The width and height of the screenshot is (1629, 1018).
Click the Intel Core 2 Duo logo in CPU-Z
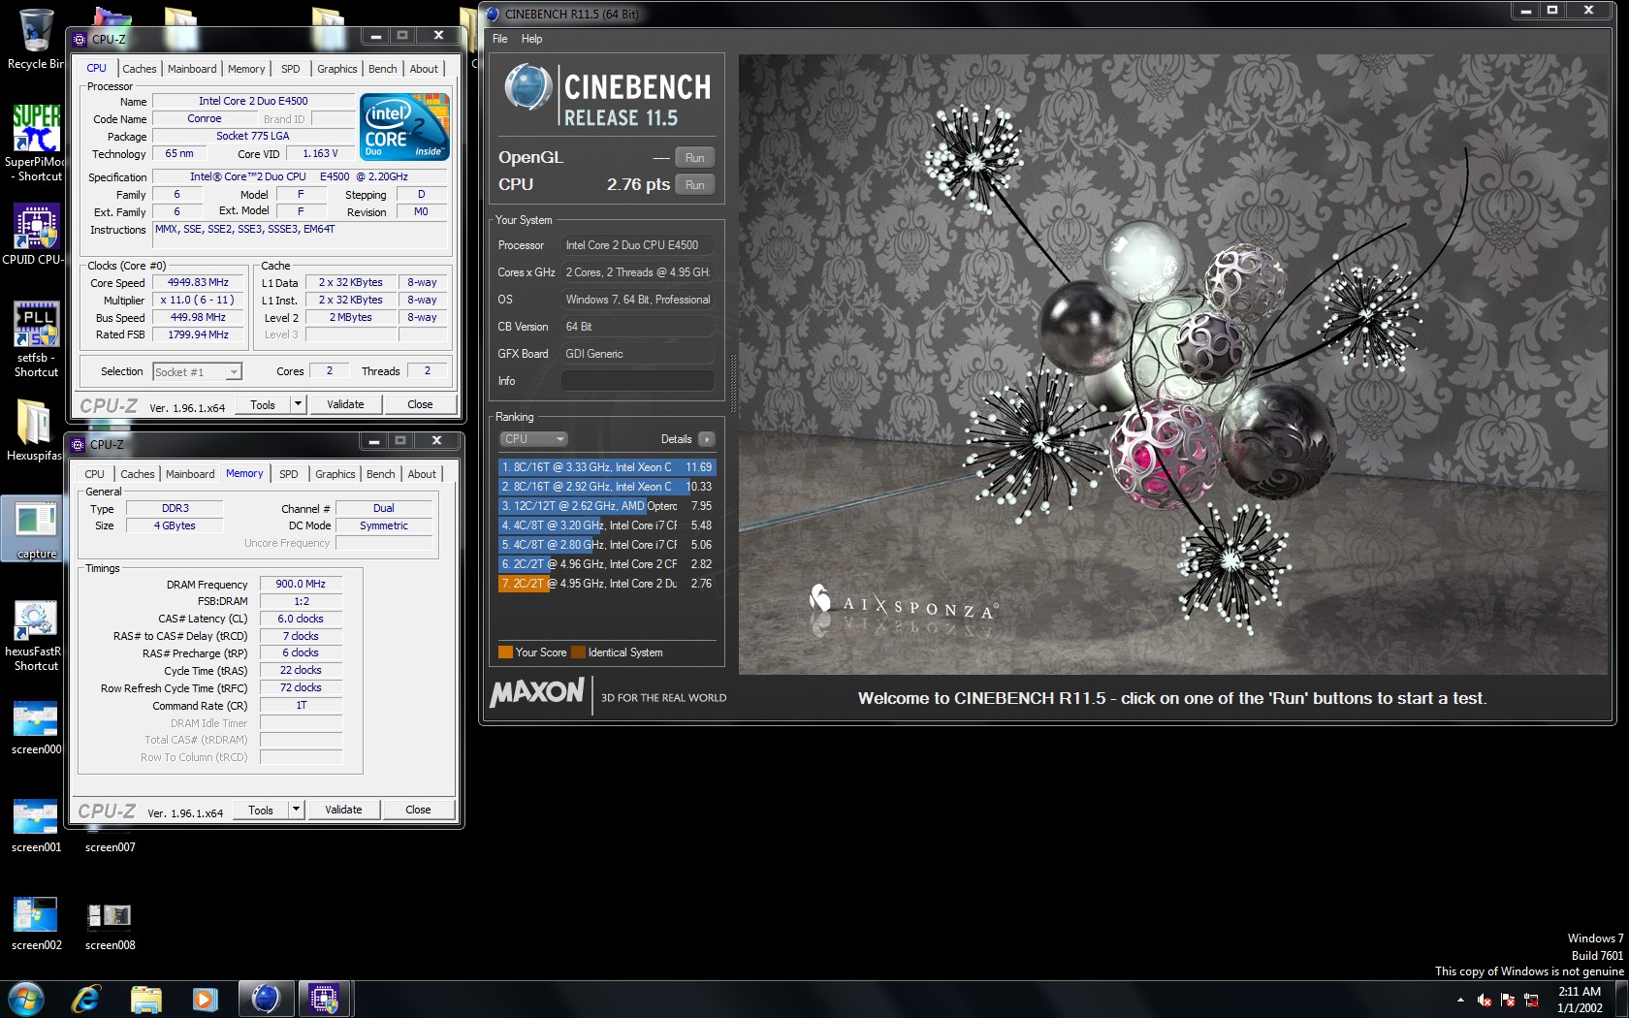404,127
